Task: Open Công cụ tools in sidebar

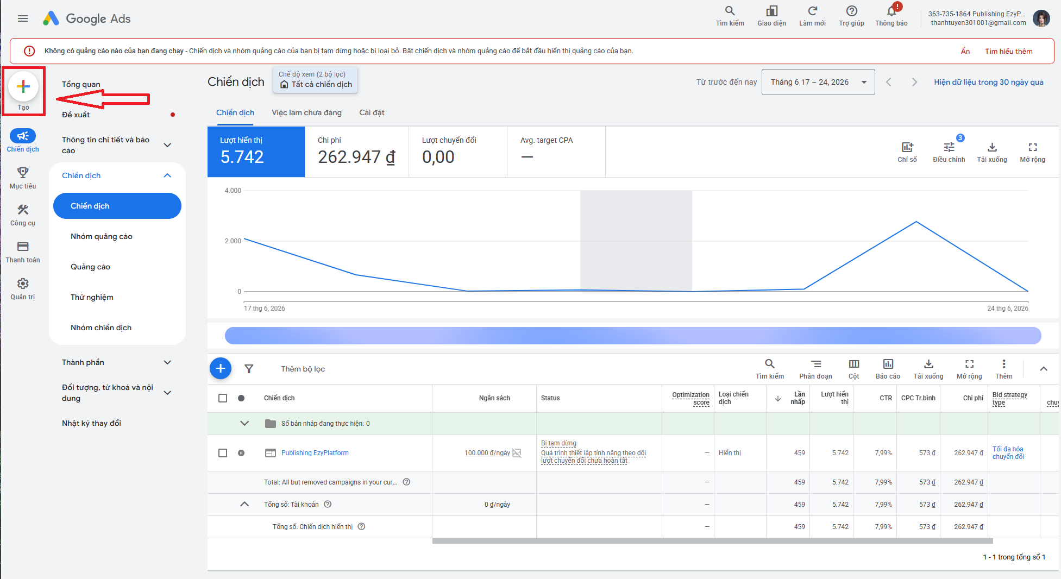Action: point(23,215)
